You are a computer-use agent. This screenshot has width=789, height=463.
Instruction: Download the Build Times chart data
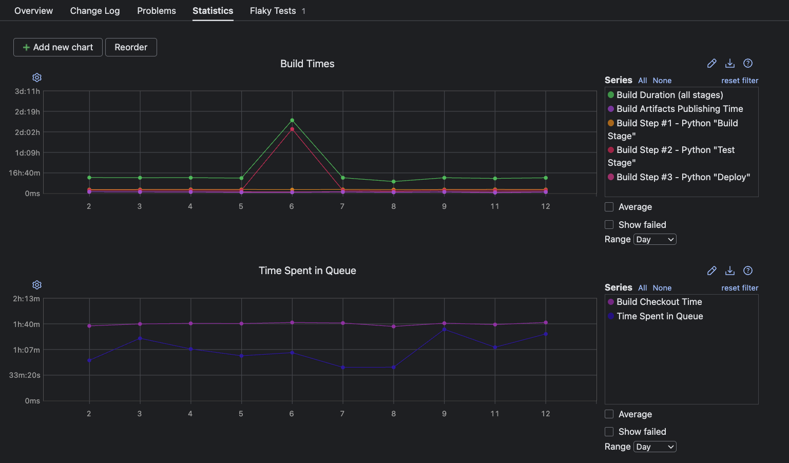tap(729, 63)
